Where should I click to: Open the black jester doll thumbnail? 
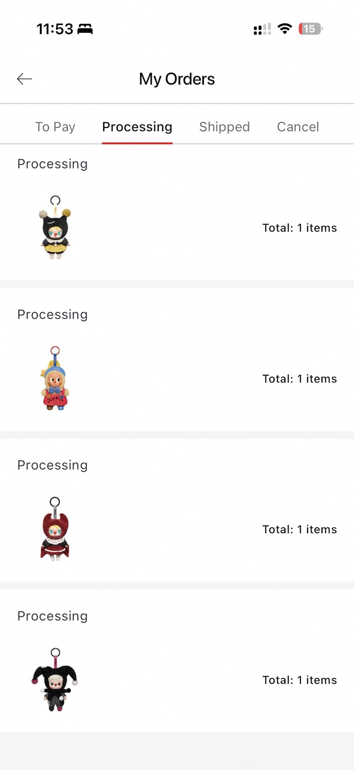[55, 679]
